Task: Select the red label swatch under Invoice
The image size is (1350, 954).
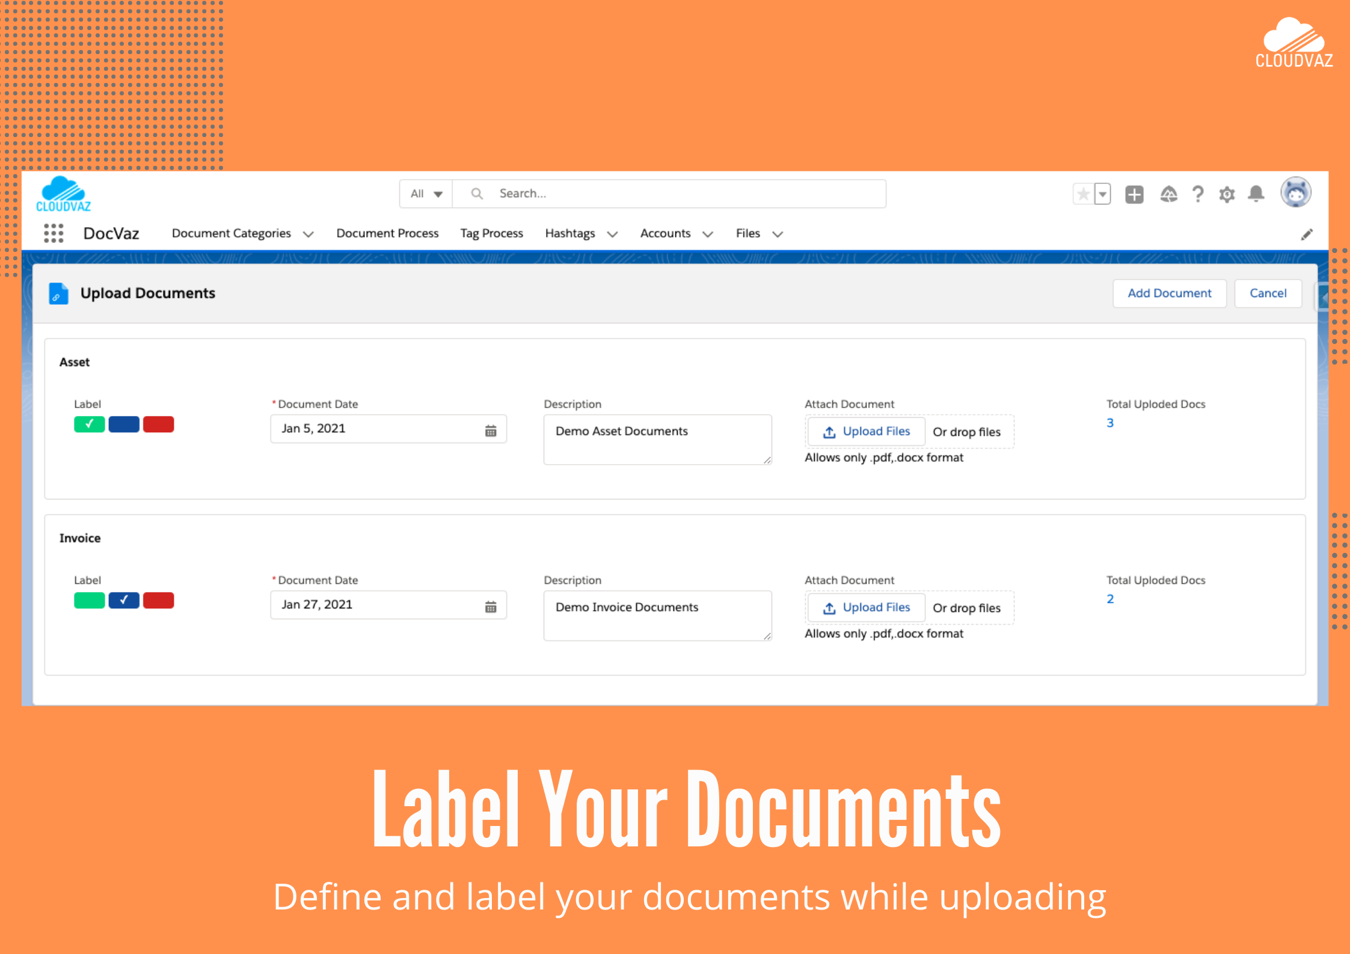Action: coord(159,600)
